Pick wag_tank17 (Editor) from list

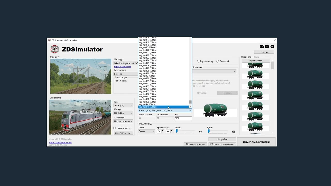click(163, 40)
